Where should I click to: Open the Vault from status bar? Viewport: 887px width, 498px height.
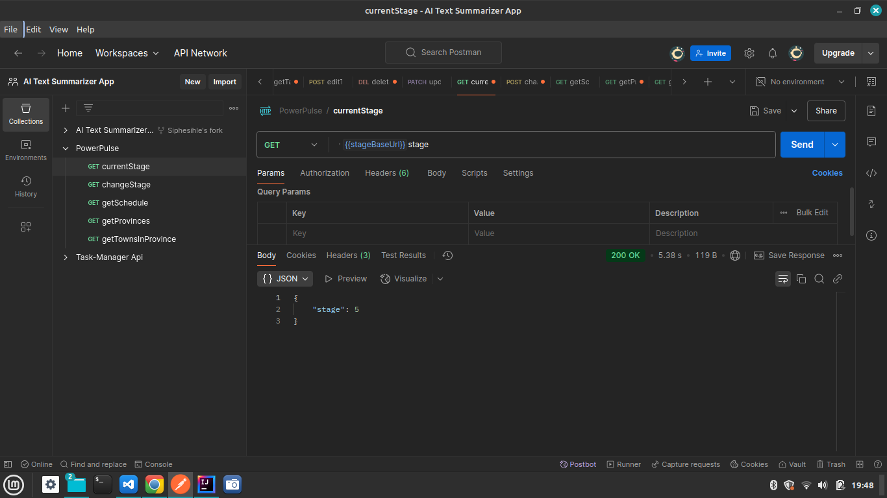792,464
